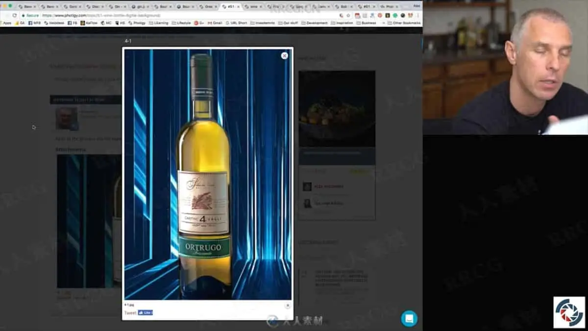Switch to the 'wine' browser tab
The image size is (588, 331).
pos(253,6)
